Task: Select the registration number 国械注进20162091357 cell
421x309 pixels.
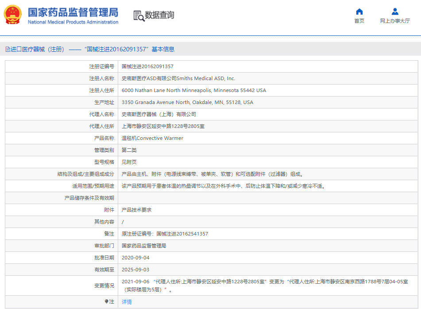Action: 147,66
